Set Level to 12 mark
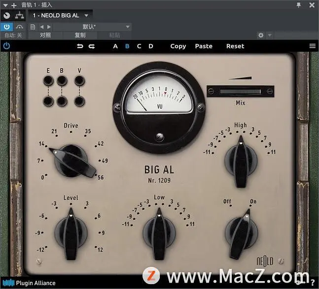 tap(99, 249)
